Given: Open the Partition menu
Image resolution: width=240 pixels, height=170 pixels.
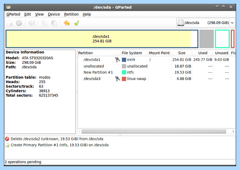Looking at the screenshot, I should 71,14.
